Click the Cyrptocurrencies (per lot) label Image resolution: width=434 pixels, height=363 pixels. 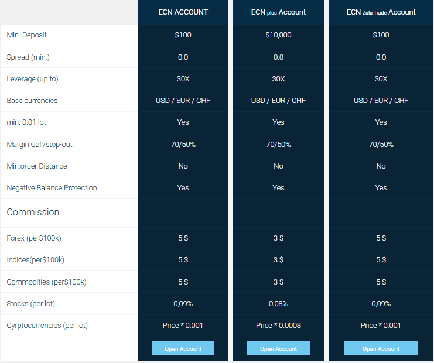pos(47,325)
